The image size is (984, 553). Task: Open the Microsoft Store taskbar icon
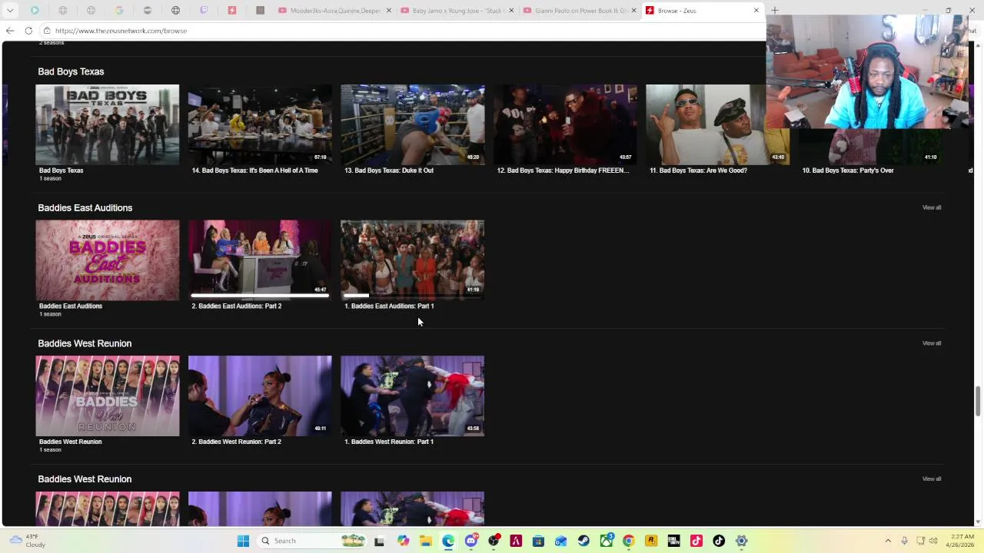(x=538, y=541)
